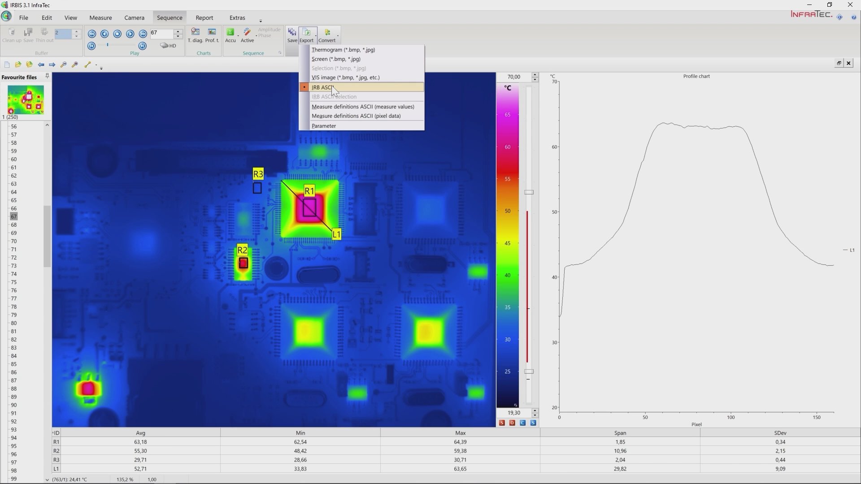Viewport: 861px width, 484px height.
Task: Click upper temperature range slider handle
Action: (x=529, y=192)
